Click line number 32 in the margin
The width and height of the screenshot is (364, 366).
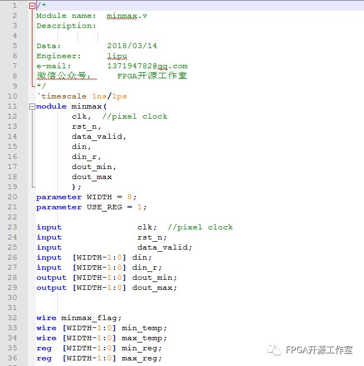click(12, 318)
